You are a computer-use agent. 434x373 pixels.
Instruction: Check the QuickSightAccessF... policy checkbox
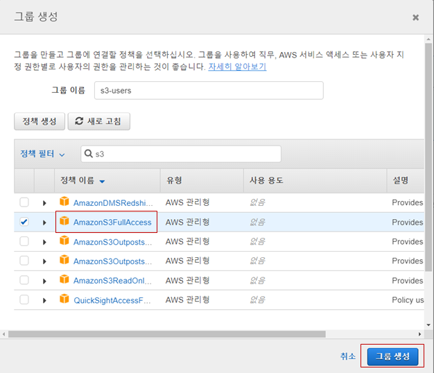(x=24, y=300)
